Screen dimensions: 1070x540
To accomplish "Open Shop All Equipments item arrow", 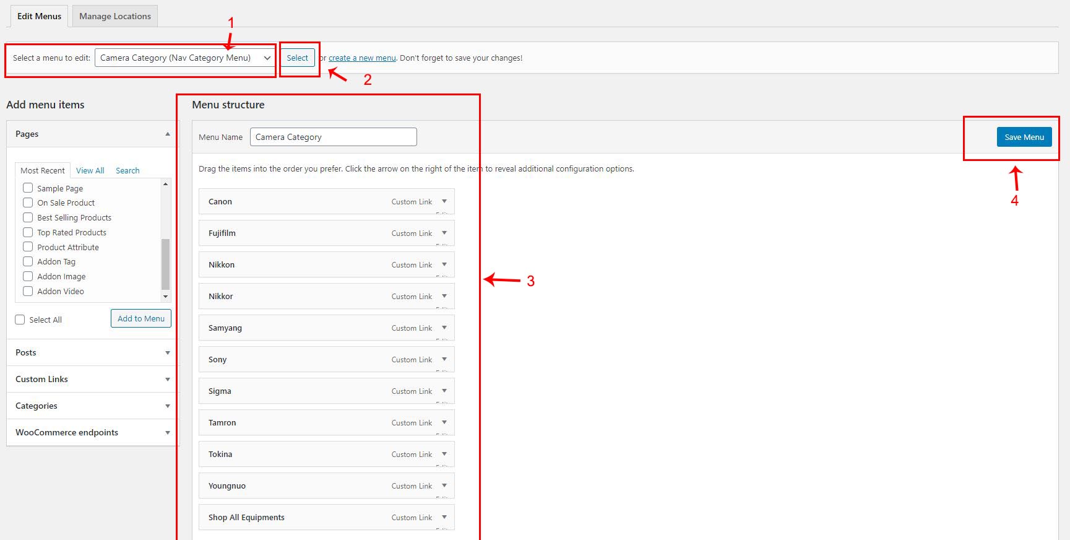I will [444, 517].
